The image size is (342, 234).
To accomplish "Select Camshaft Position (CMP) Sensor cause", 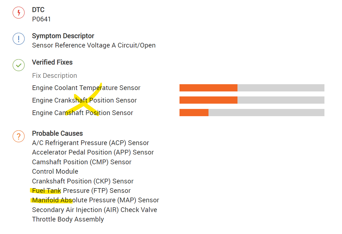I will [x=82, y=162].
